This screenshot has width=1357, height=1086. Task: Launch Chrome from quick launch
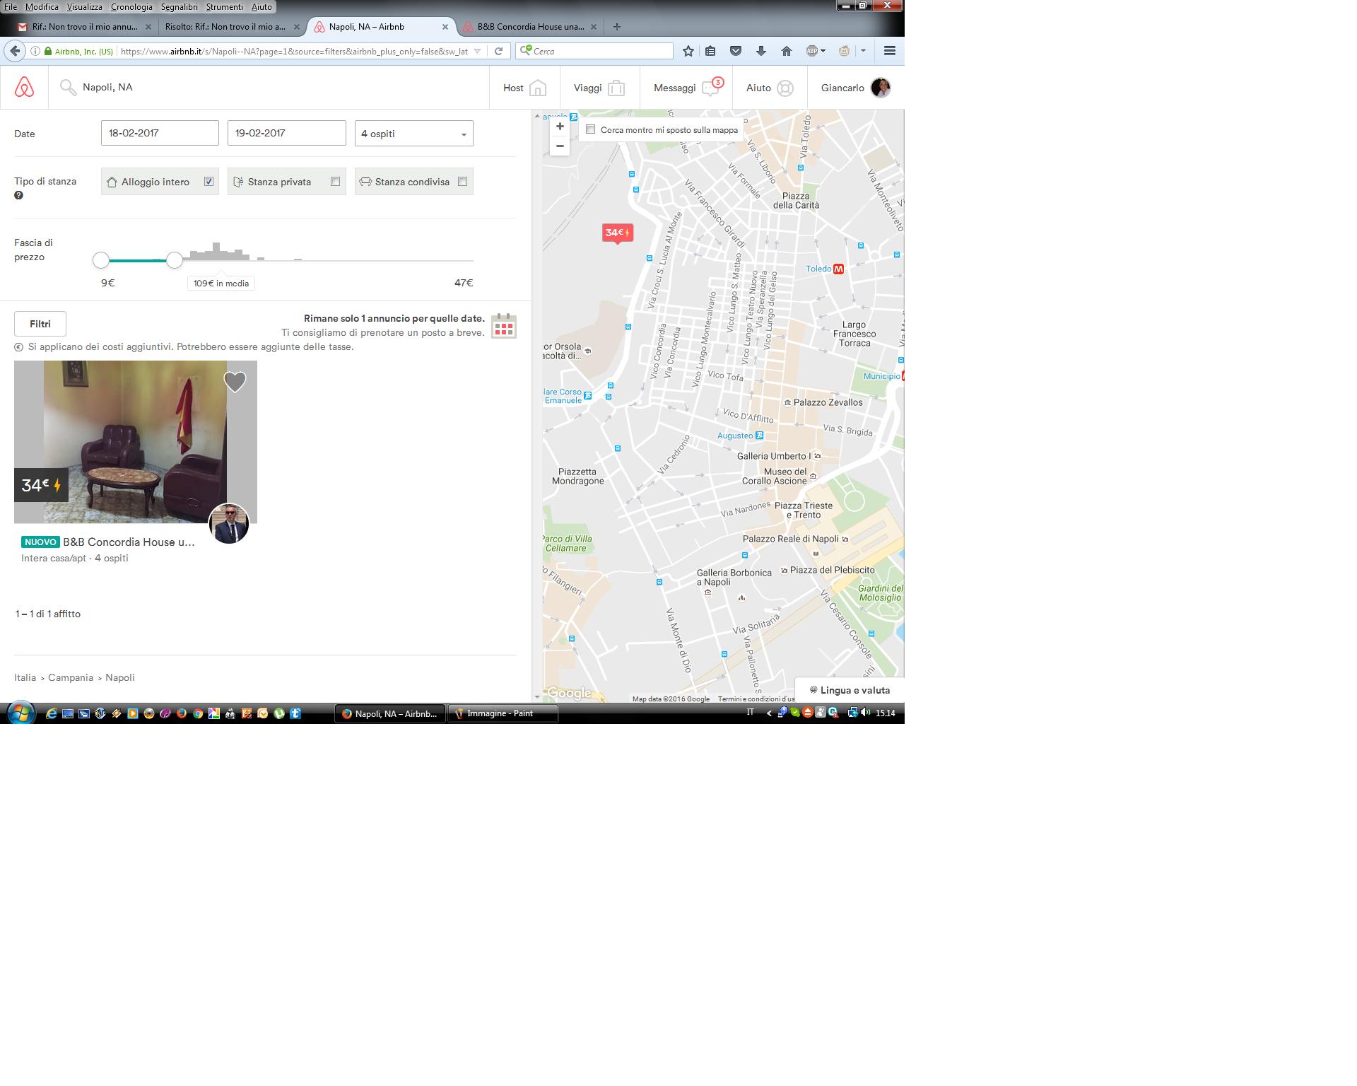[197, 713]
